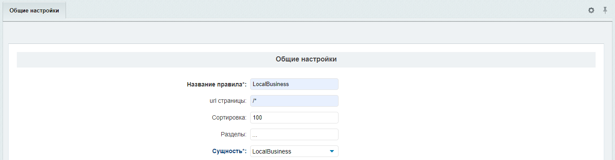Click the blank white area right of form
Viewport: 615px width, 160px height.
470,116
